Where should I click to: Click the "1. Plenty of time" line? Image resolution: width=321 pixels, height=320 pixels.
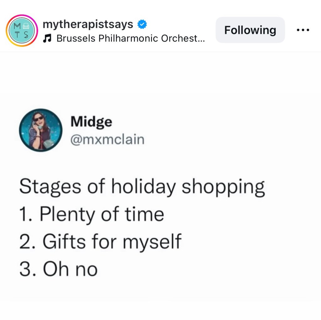tap(92, 214)
